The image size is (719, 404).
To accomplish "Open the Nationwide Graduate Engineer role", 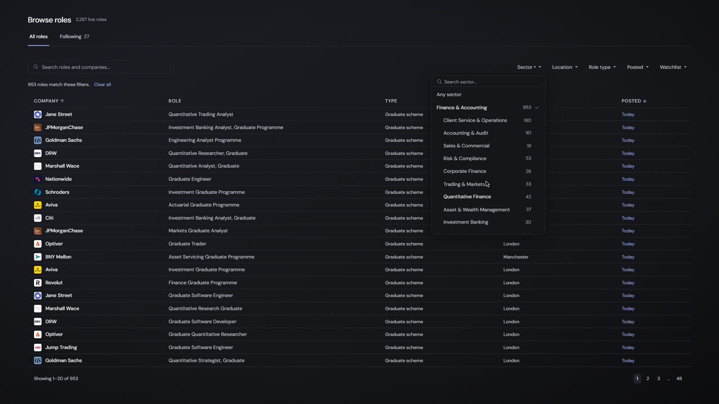I will pos(190,179).
